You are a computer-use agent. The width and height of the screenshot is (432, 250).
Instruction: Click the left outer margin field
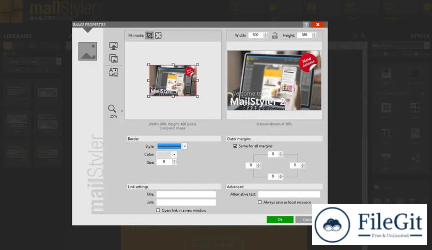pos(251,165)
